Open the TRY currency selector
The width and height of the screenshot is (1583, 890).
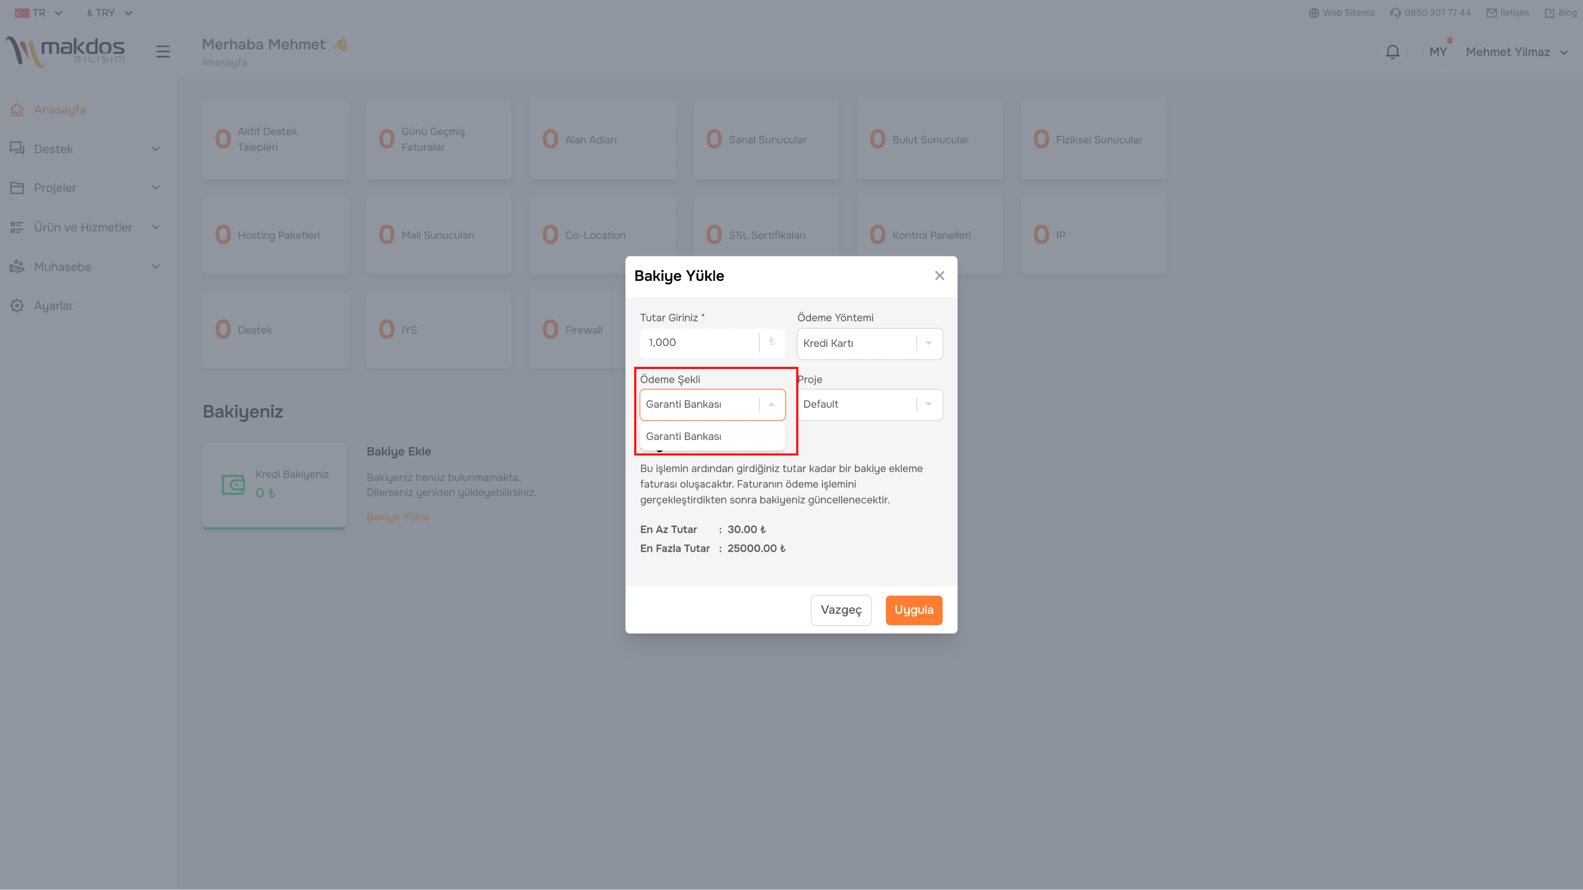click(109, 13)
